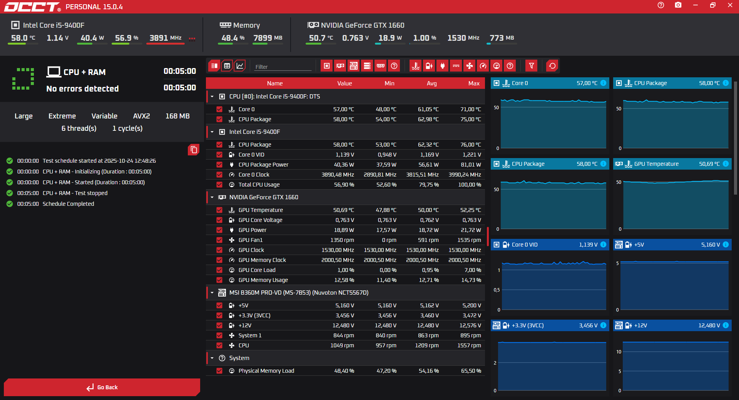Viewport: 739px width, 400px height.
Task: Uncheck the CPU Package Power sensor
Action: [x=219, y=165]
